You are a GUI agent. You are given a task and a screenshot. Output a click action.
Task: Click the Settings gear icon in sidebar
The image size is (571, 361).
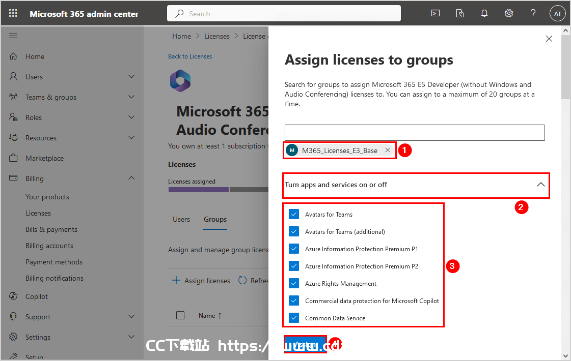pos(13,337)
